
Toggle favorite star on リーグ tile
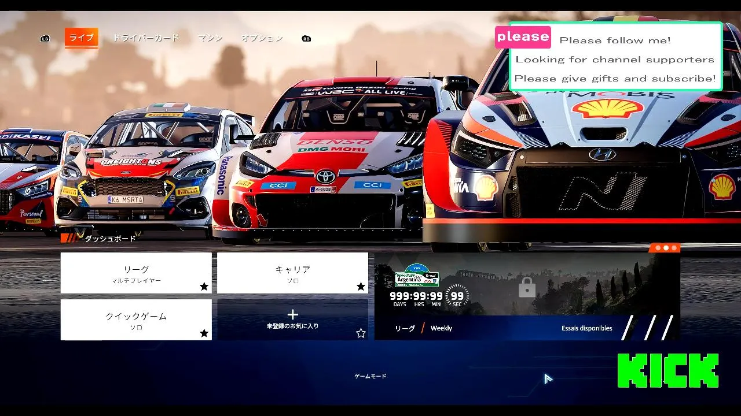click(204, 287)
